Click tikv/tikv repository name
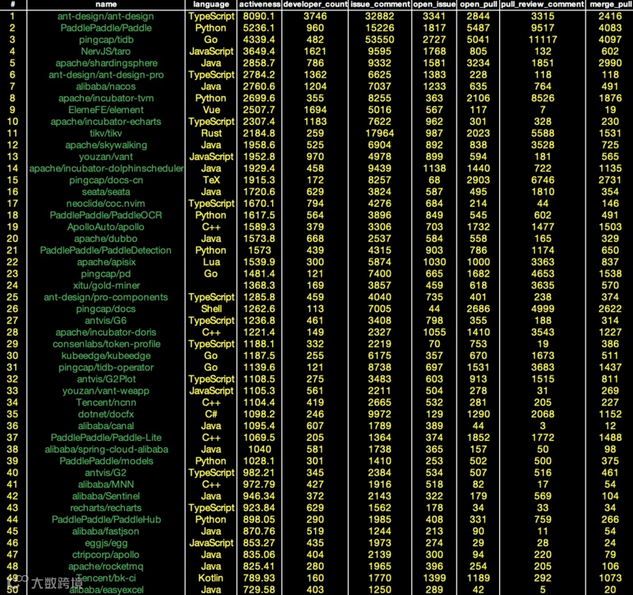Image resolution: width=633 pixels, height=595 pixels. coord(106,134)
